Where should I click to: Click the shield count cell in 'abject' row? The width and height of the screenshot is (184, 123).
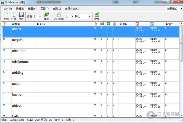tap(116, 109)
